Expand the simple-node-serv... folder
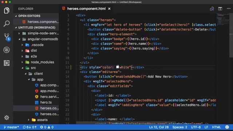 [36, 33]
